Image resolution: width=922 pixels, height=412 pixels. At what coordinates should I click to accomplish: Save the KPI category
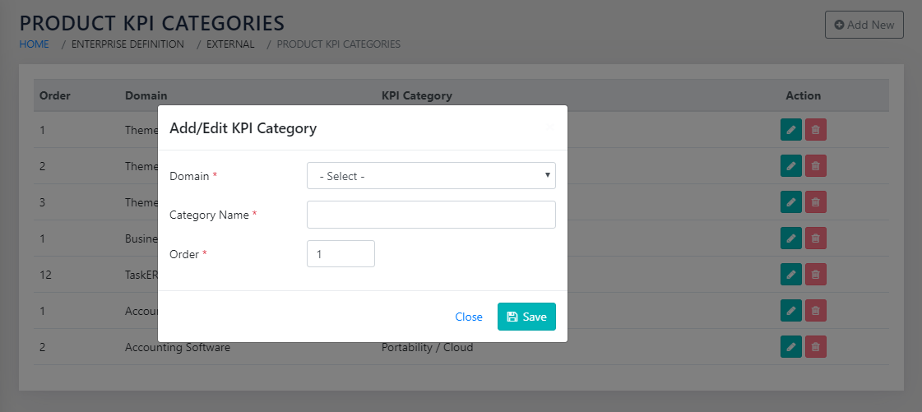click(526, 317)
